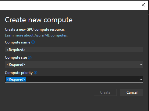149x111 pixels.
Task: Click the Compute priority label text
Action: point(19,73)
